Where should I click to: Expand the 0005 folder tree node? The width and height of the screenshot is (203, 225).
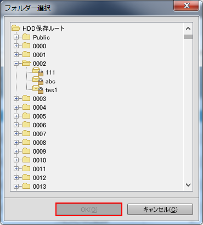pyautogui.click(x=16, y=116)
